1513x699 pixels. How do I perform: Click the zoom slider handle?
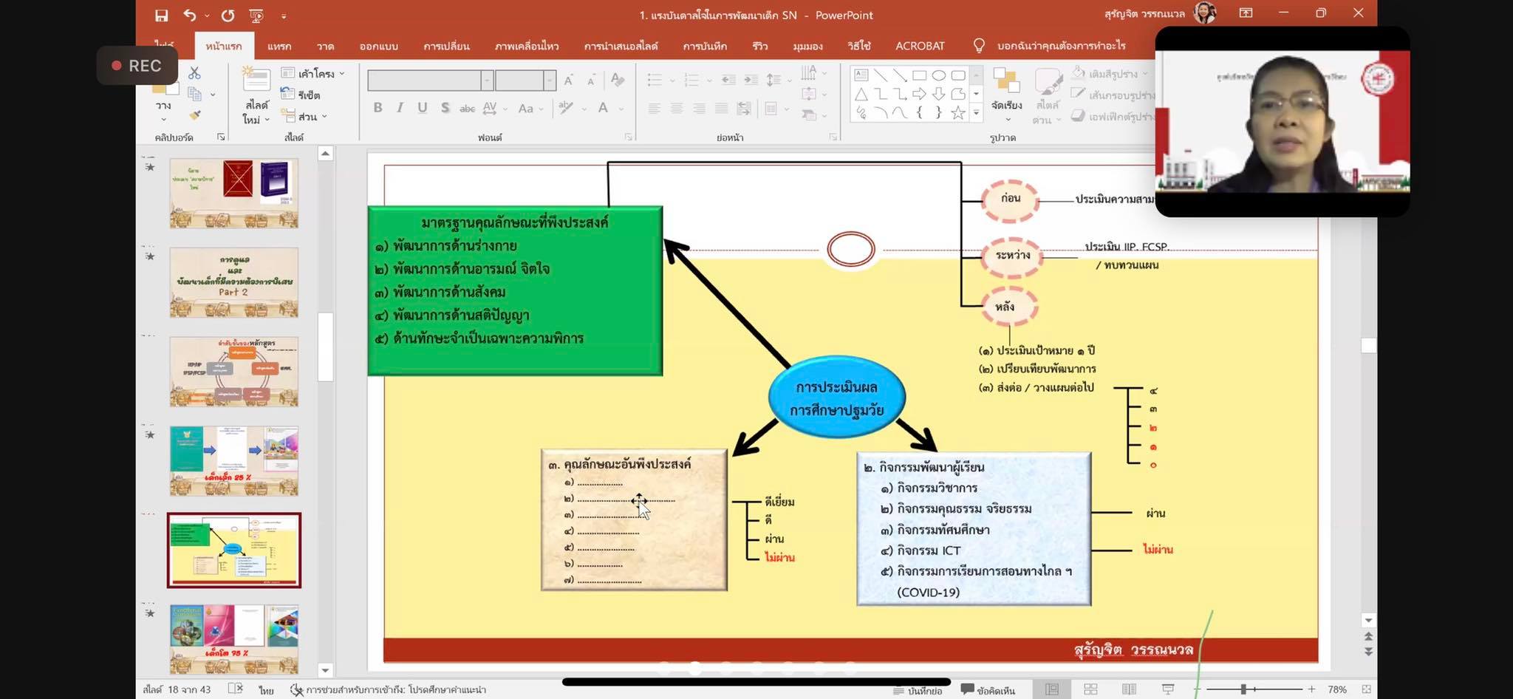point(1243,689)
